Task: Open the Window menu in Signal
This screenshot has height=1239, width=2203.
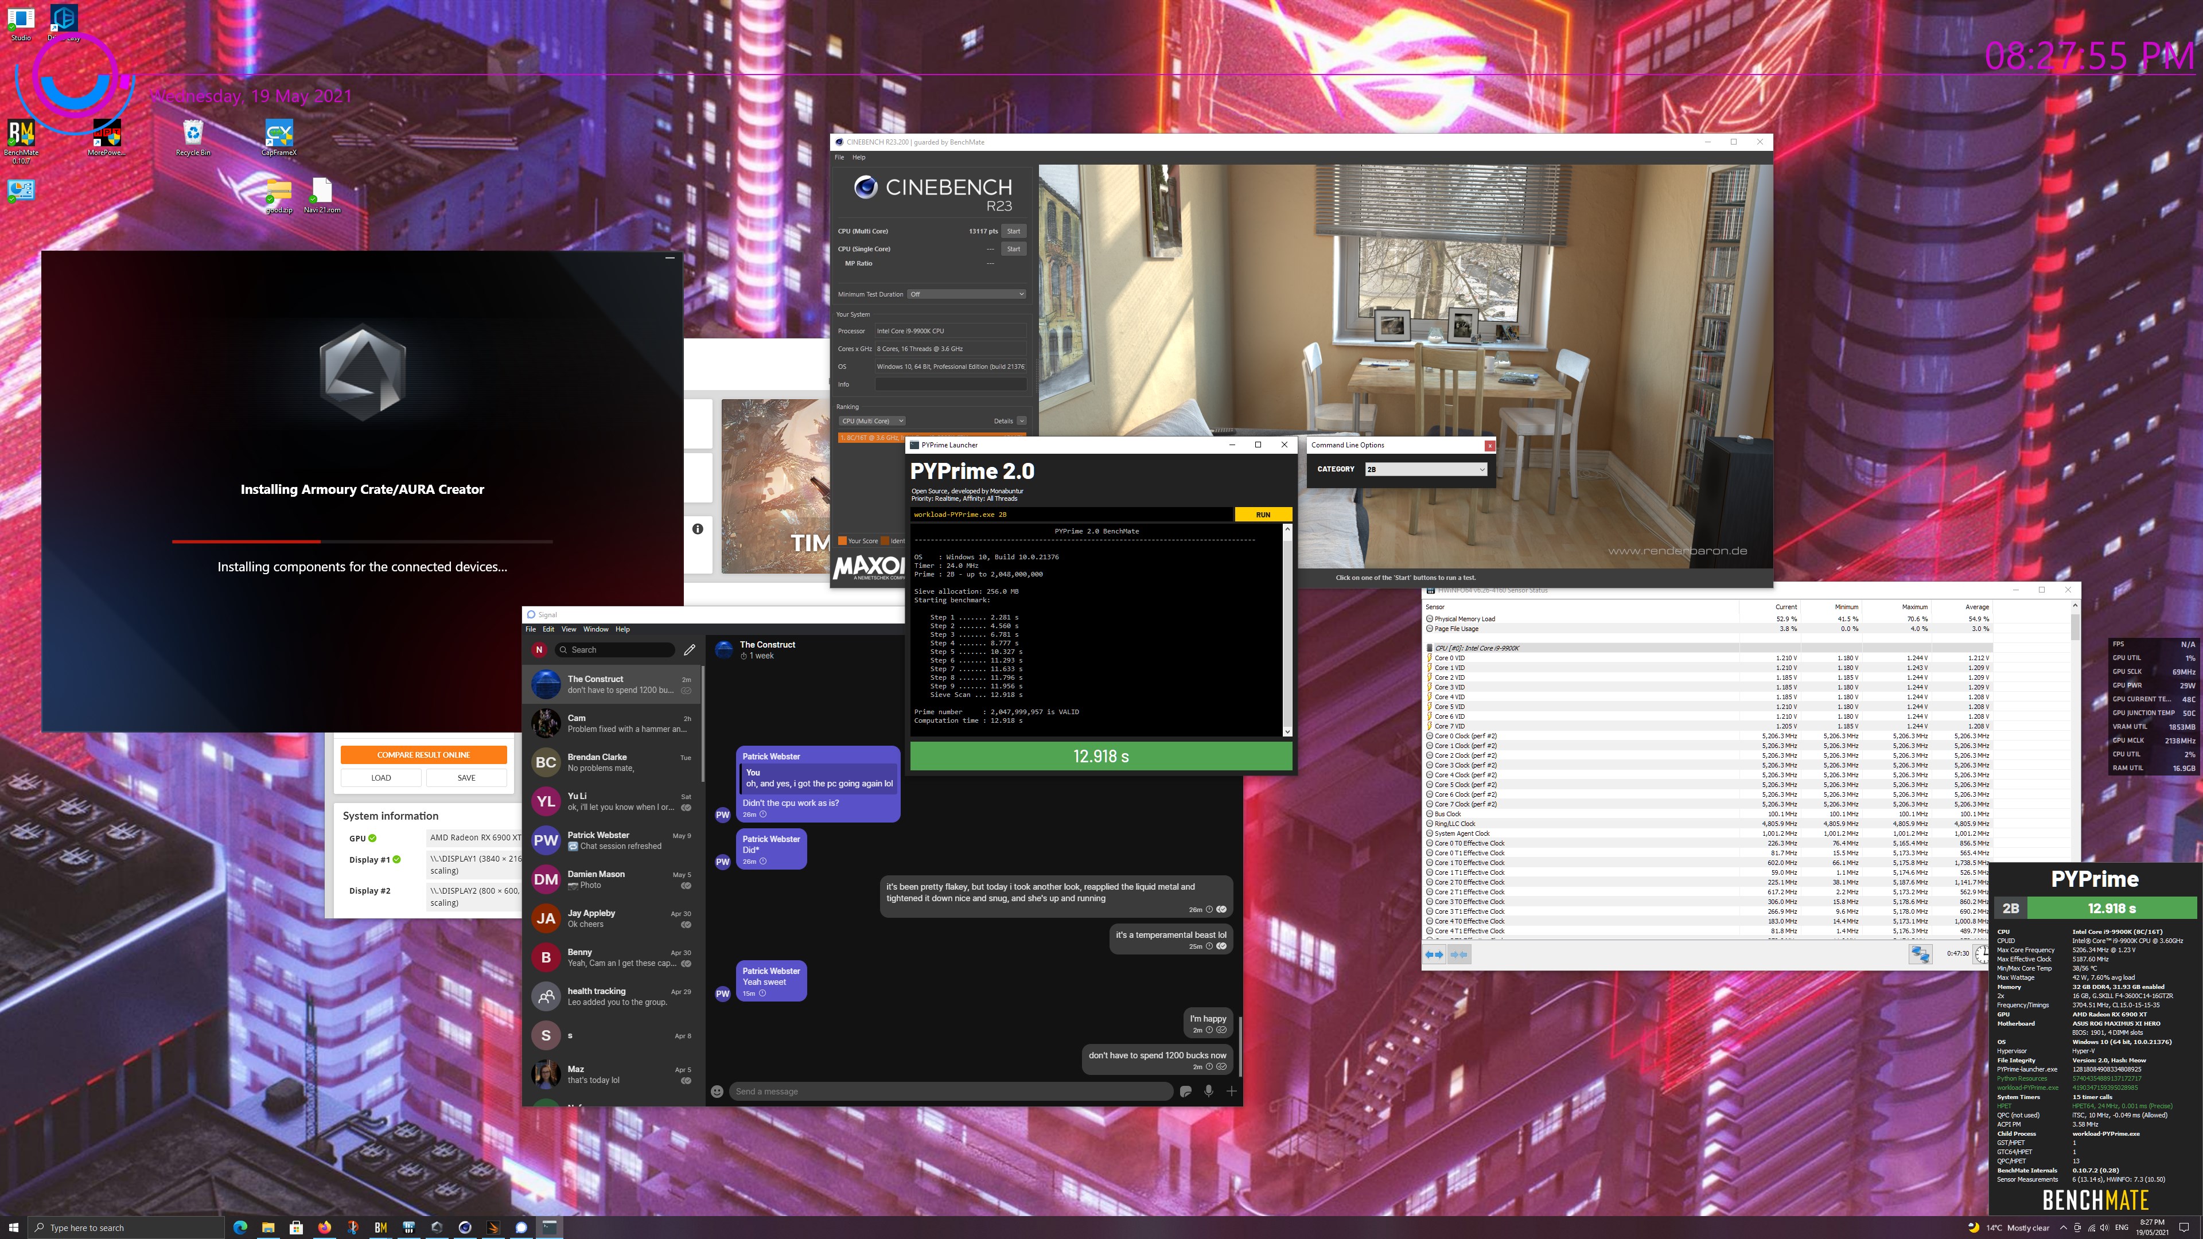Action: pos(596,629)
